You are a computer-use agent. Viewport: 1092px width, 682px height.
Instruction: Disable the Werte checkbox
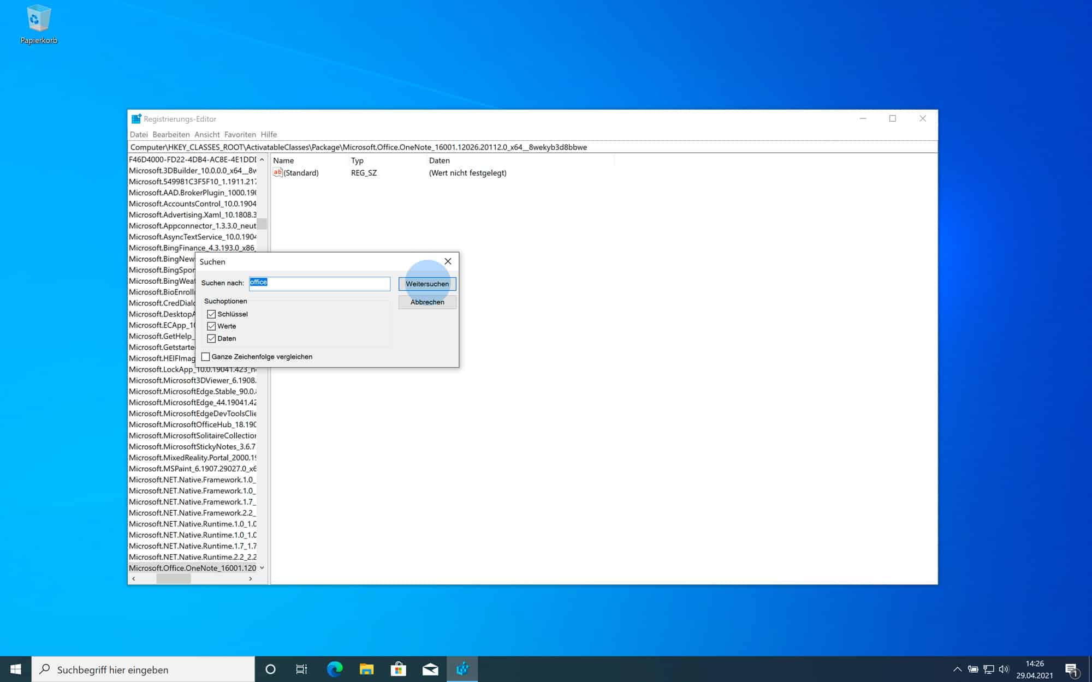[212, 326]
